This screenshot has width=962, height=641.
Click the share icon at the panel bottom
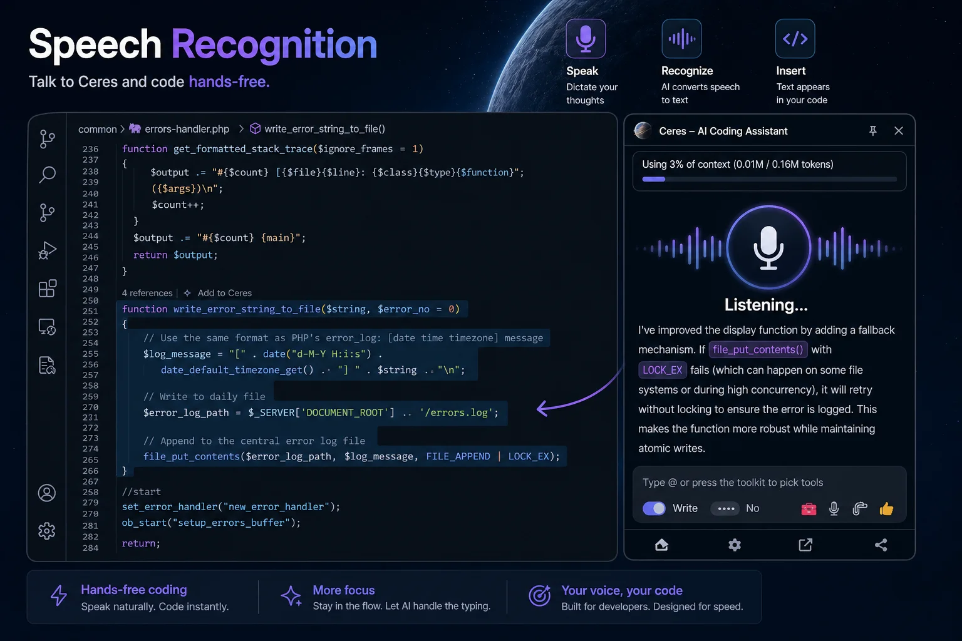(881, 545)
